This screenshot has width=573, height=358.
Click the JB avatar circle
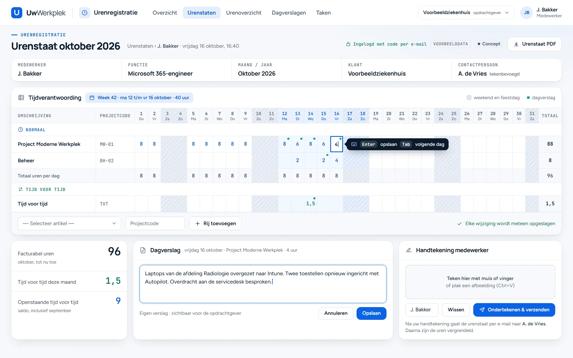point(527,13)
